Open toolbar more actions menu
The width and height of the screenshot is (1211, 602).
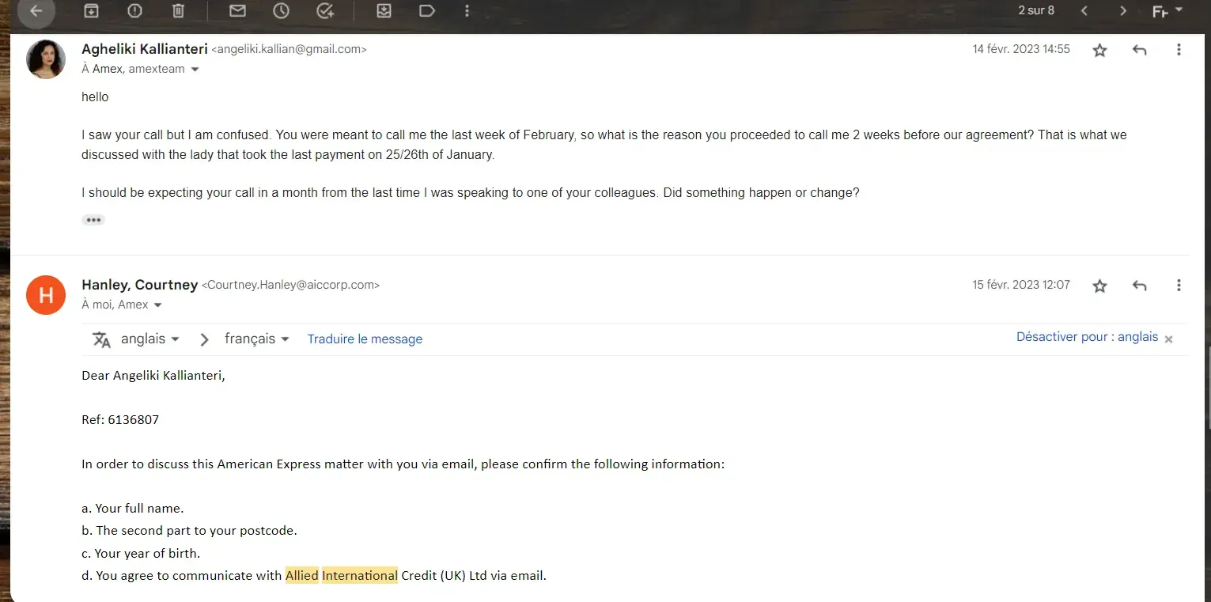coord(467,11)
